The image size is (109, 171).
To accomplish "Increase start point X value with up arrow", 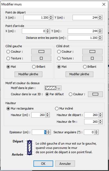I will [51, 16].
